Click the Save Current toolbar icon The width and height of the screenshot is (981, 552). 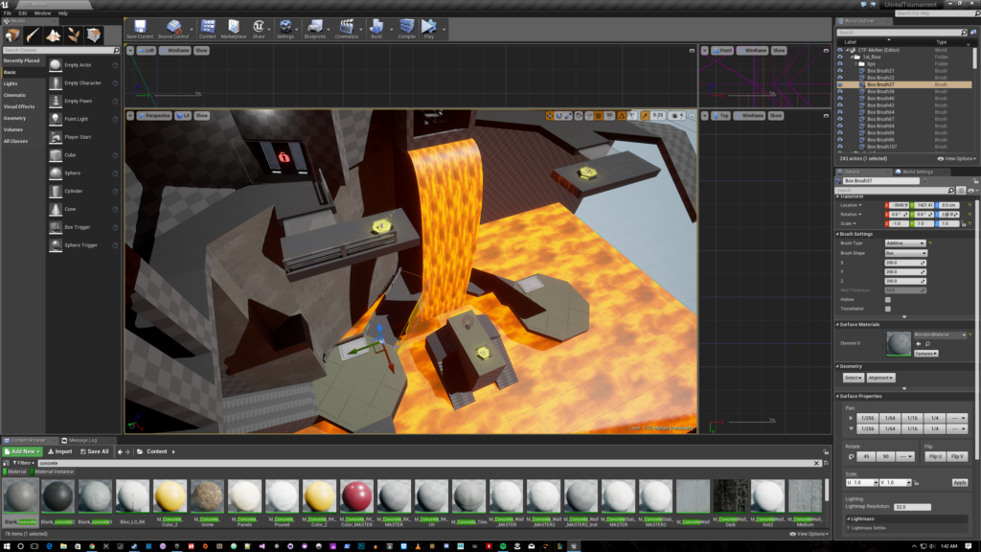[140, 29]
